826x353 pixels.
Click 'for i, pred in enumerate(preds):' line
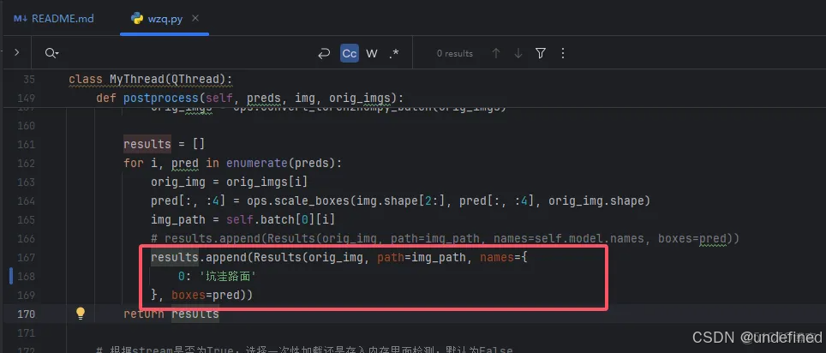click(x=233, y=163)
